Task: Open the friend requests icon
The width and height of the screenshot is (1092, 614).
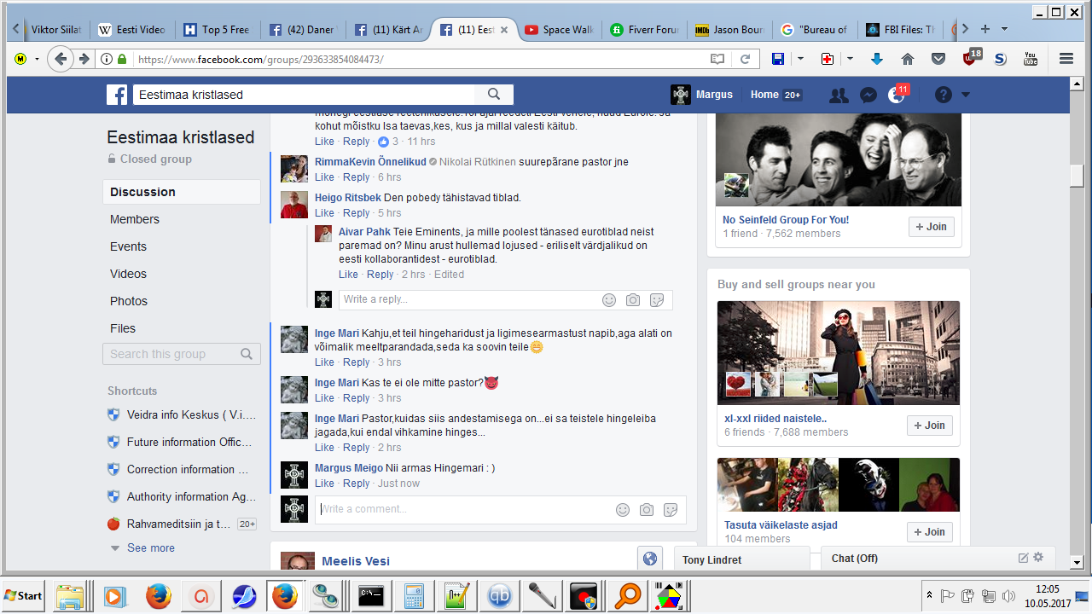Action: (839, 96)
